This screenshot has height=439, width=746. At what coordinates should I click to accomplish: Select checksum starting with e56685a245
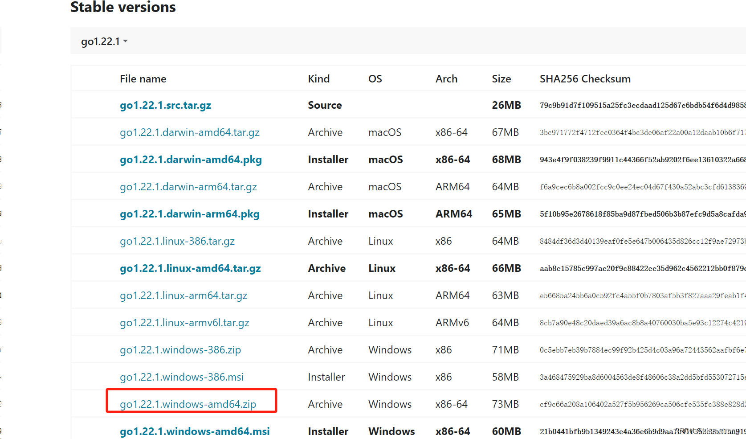click(x=643, y=295)
